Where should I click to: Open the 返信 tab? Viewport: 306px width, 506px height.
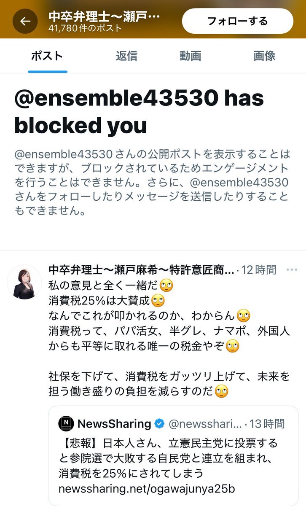tap(127, 56)
